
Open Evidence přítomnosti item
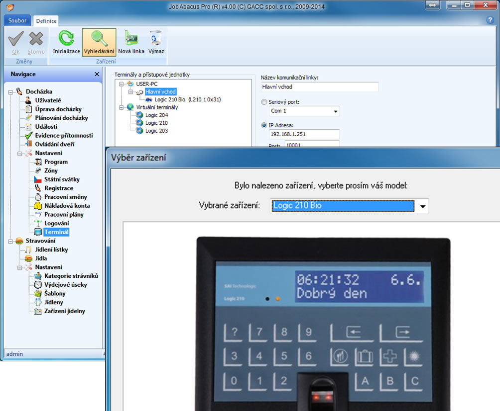coord(64,135)
